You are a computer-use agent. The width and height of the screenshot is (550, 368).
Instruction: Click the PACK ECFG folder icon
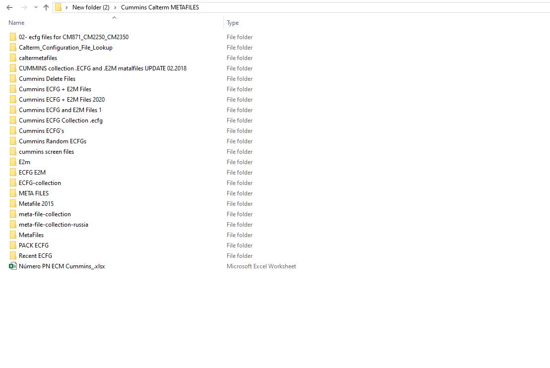click(x=13, y=245)
